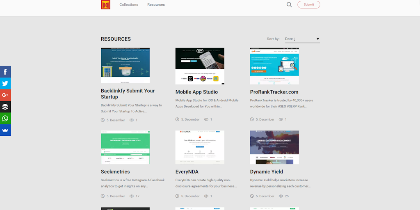This screenshot has width=420, height=210.
Task: Click view count 17 under Seekmetrics
Action: [x=137, y=196]
